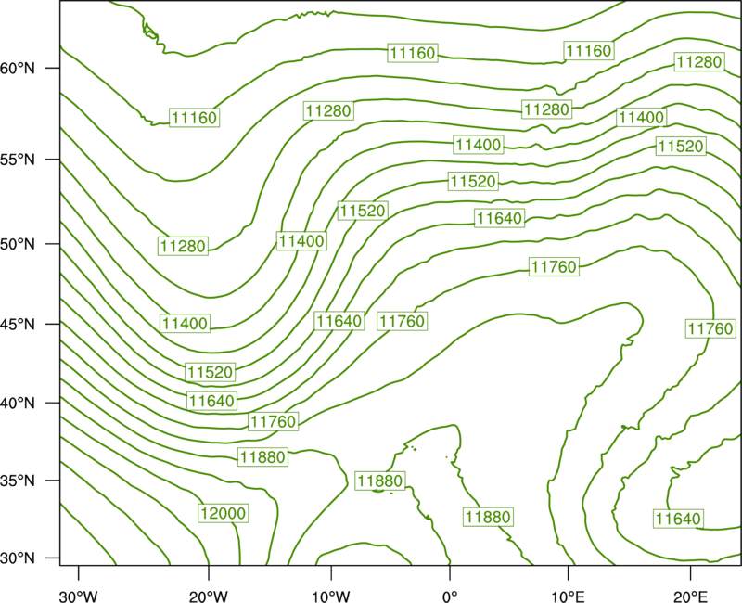This screenshot has height=603, width=742.
Task: Click the 20°W longitude axis label
Action: [208, 597]
